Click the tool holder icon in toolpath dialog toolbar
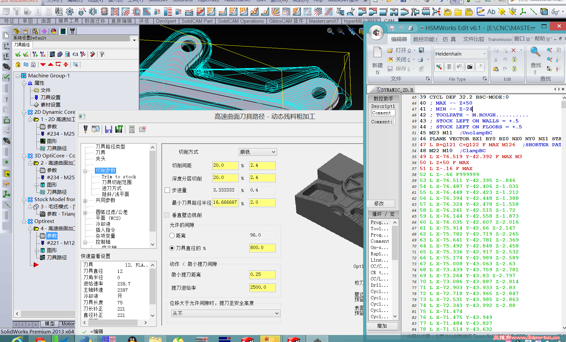This screenshot has width=566, height=342. pyautogui.click(x=86, y=129)
